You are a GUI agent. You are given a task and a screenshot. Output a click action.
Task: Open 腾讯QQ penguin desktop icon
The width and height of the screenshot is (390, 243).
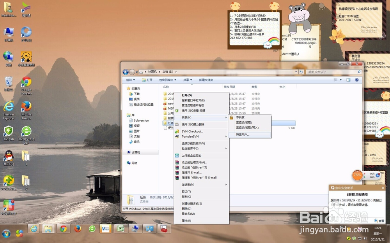tap(9, 158)
